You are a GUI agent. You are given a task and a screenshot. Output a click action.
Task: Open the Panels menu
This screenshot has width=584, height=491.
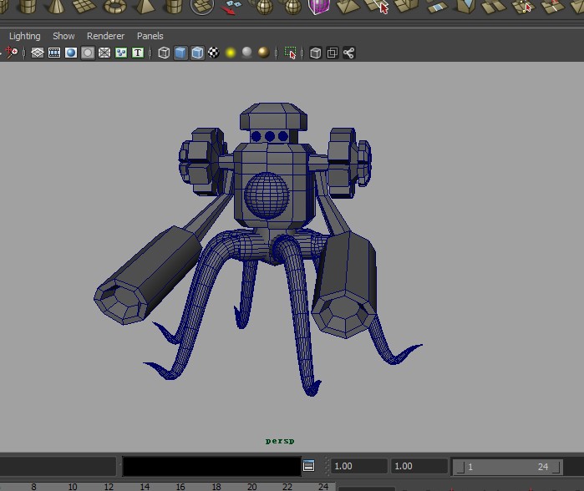click(x=150, y=36)
